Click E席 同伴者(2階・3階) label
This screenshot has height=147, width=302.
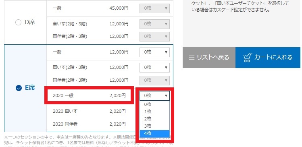tap(70, 80)
